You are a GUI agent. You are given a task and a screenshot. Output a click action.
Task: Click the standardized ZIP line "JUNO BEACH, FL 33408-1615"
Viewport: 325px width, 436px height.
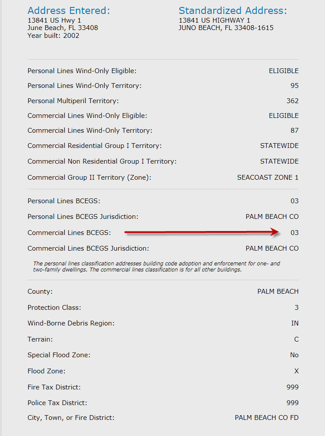(x=226, y=28)
